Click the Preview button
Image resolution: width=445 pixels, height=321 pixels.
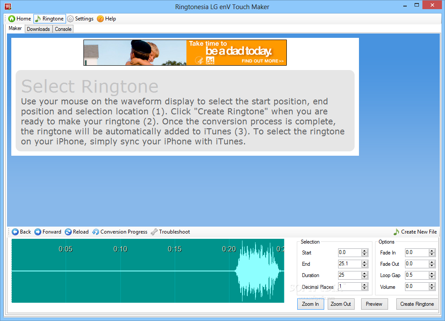374,304
